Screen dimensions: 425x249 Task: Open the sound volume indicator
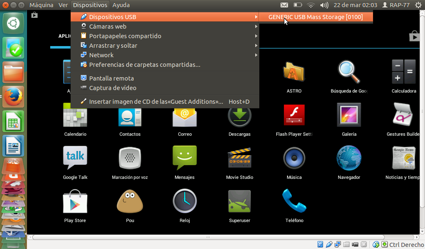pyautogui.click(x=324, y=5)
